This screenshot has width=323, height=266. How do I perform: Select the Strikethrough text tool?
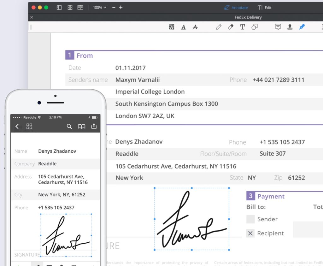point(195,27)
